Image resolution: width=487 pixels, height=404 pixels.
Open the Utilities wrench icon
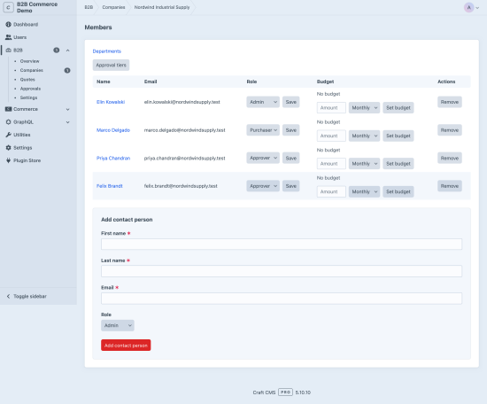8,135
